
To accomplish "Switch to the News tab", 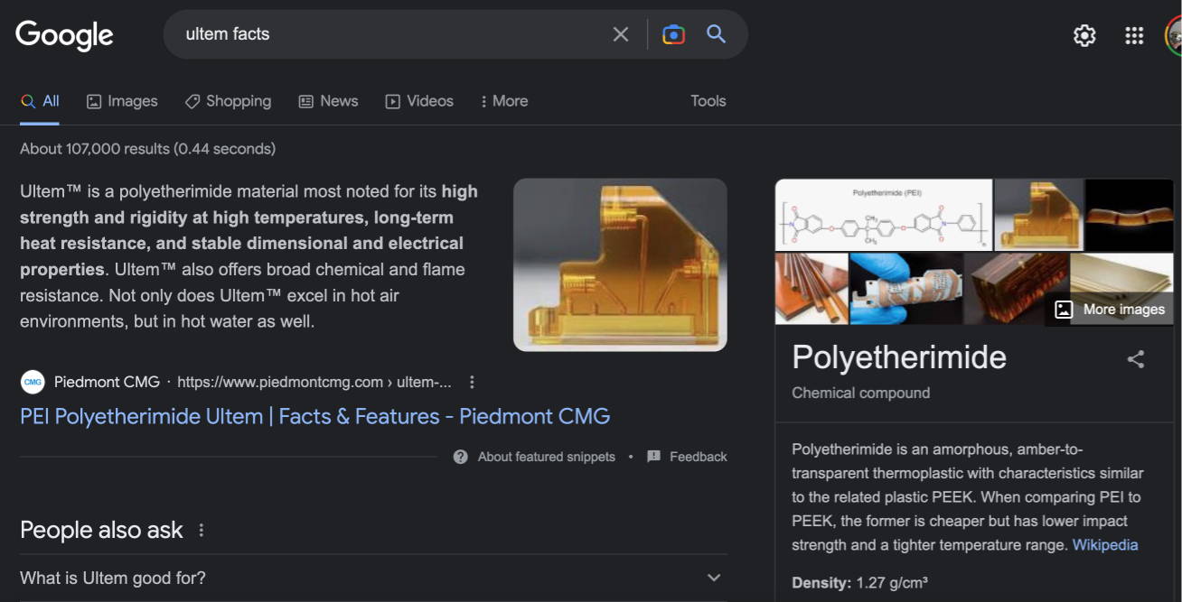I will [x=328, y=101].
